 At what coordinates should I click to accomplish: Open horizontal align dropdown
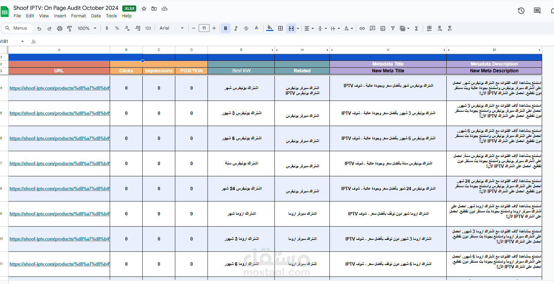(309, 29)
